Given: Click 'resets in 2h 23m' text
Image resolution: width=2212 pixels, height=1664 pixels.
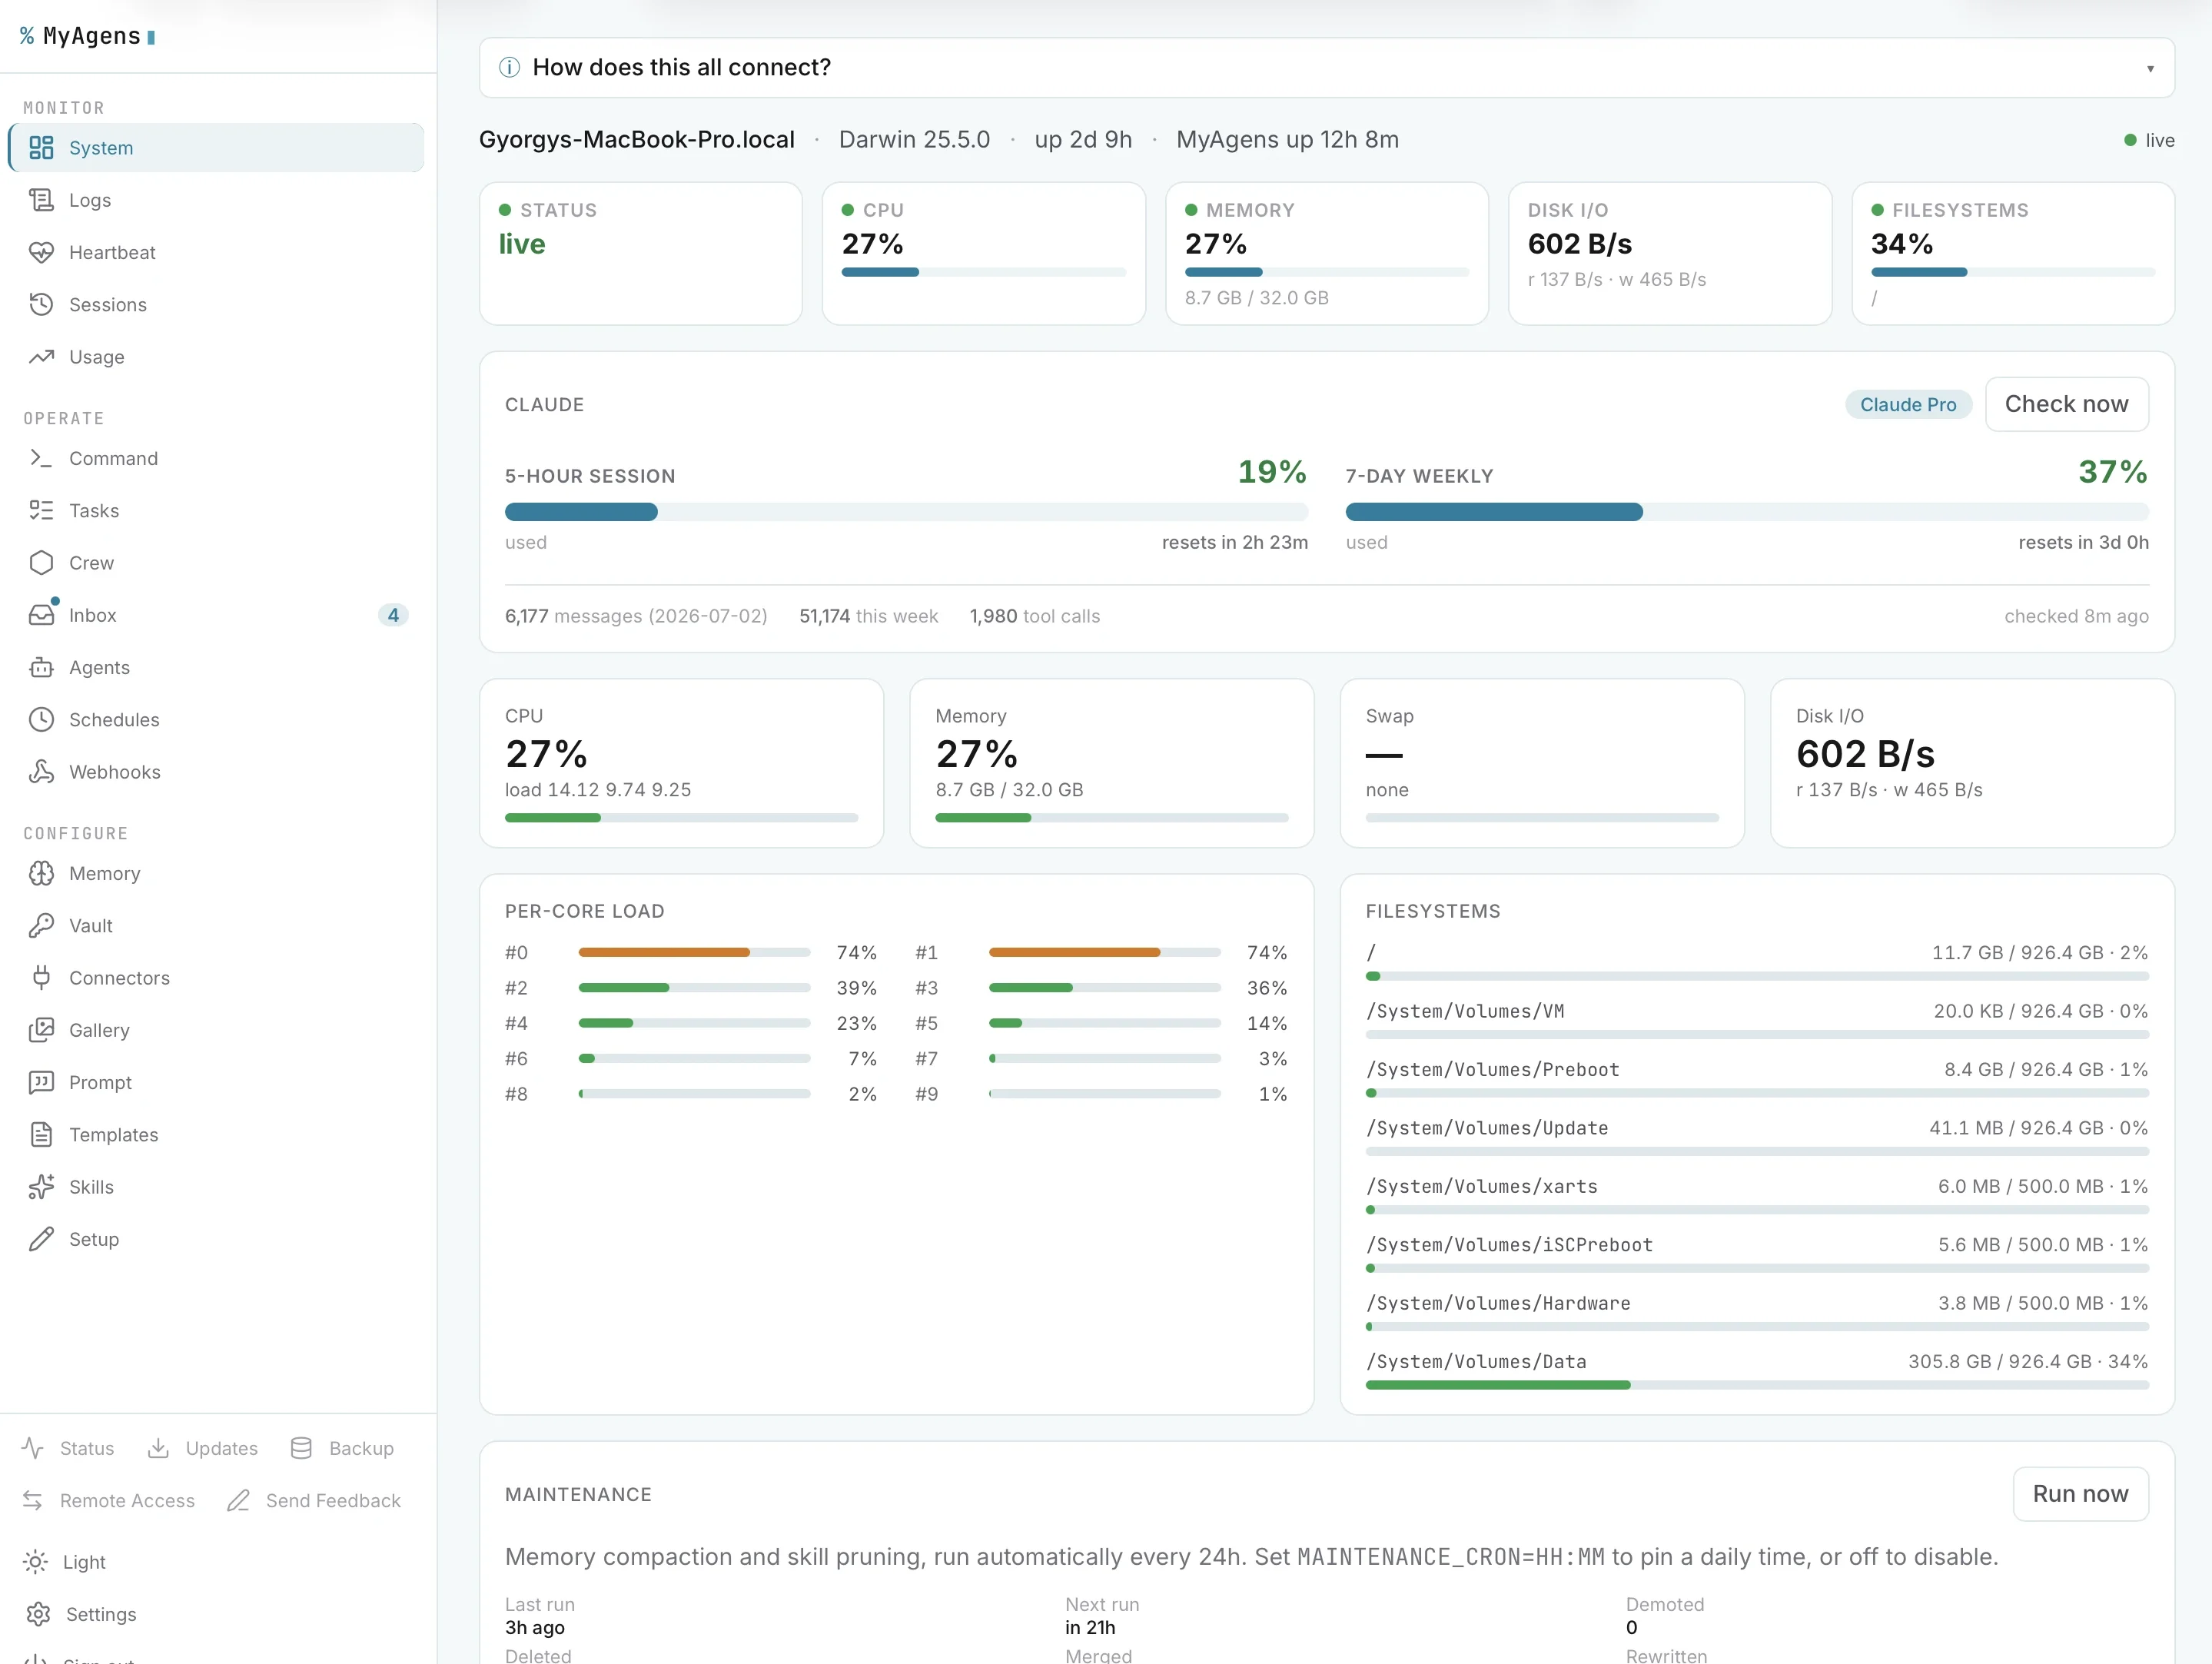Looking at the screenshot, I should point(1235,542).
